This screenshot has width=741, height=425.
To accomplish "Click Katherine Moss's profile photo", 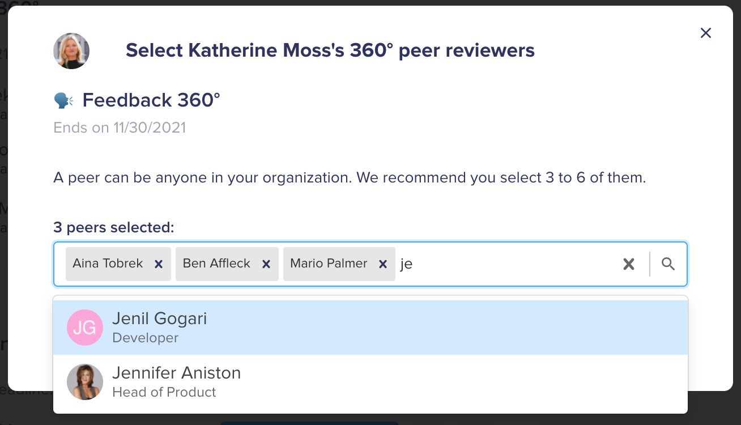I will (x=71, y=51).
